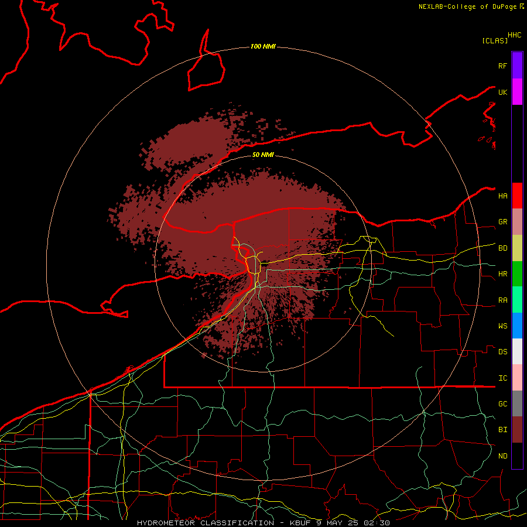Click the RF purple legend color swatch
Image resolution: width=527 pixels, height=527 pixels.
tap(517, 66)
